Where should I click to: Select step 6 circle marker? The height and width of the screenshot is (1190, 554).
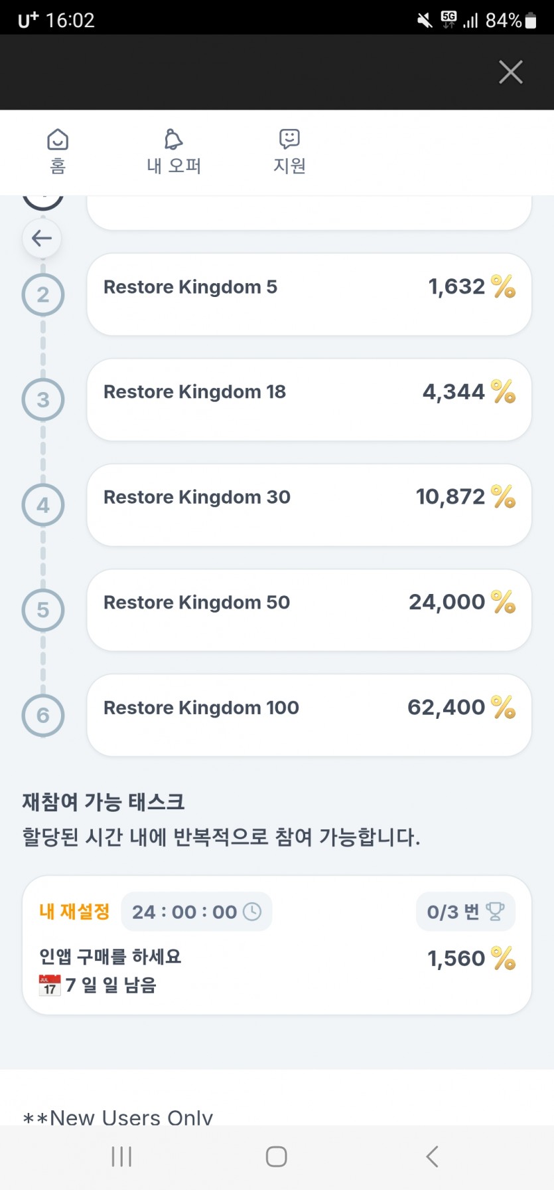pos(43,715)
